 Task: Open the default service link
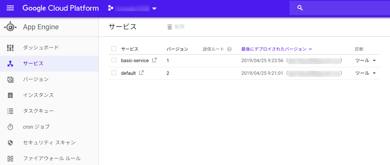click(x=128, y=73)
